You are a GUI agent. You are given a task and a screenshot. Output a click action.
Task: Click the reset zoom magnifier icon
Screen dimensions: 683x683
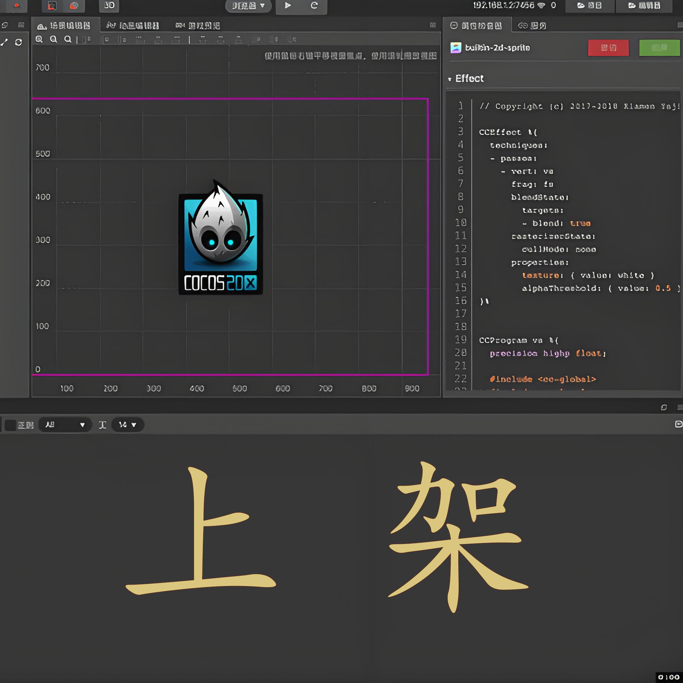[68, 39]
